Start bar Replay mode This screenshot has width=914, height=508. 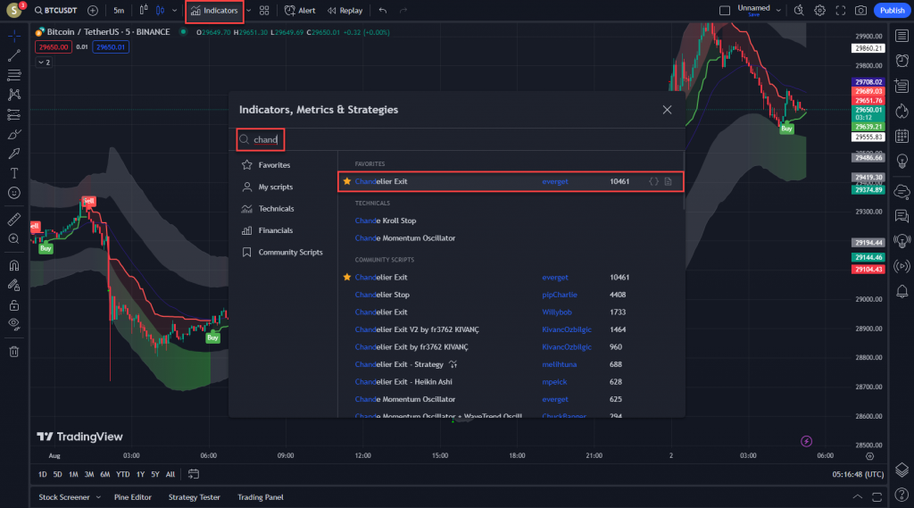pyautogui.click(x=345, y=11)
